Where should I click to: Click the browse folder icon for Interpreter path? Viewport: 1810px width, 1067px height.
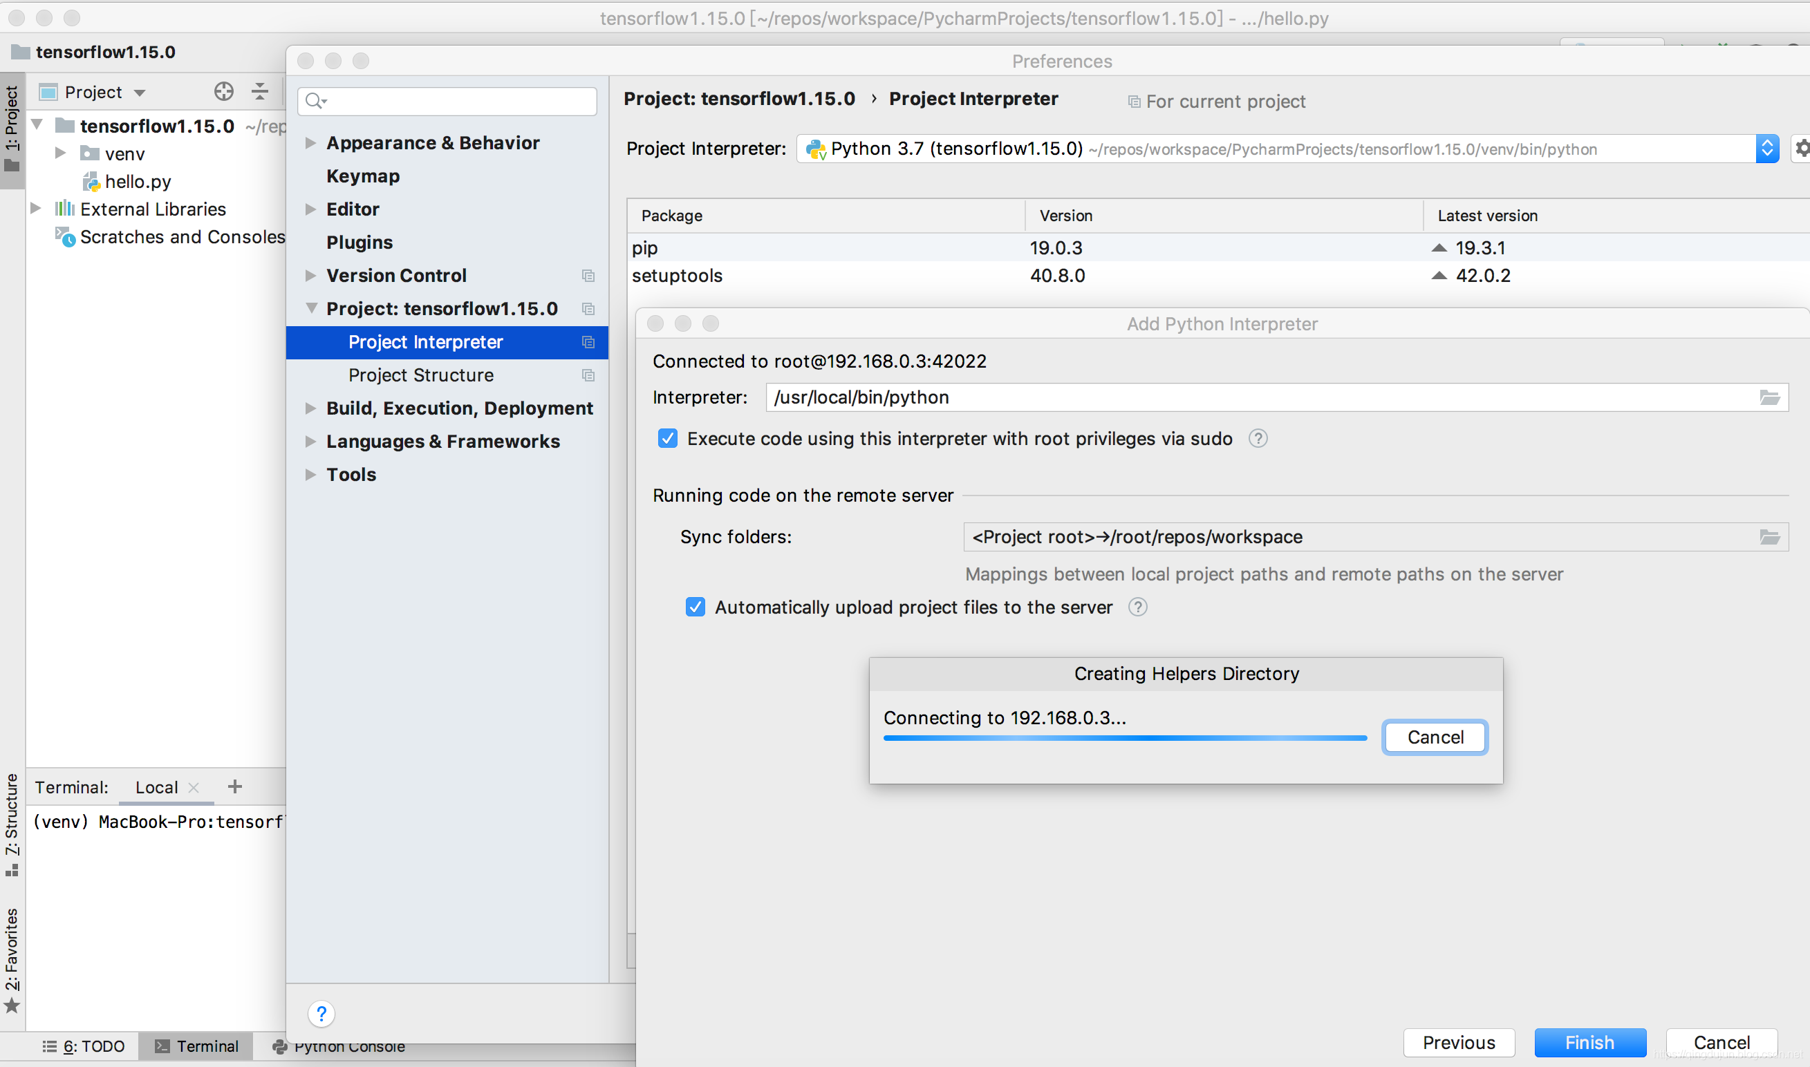(x=1769, y=397)
